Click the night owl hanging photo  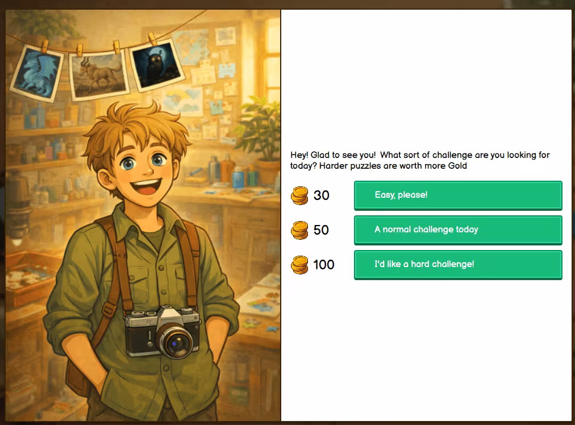[x=156, y=64]
